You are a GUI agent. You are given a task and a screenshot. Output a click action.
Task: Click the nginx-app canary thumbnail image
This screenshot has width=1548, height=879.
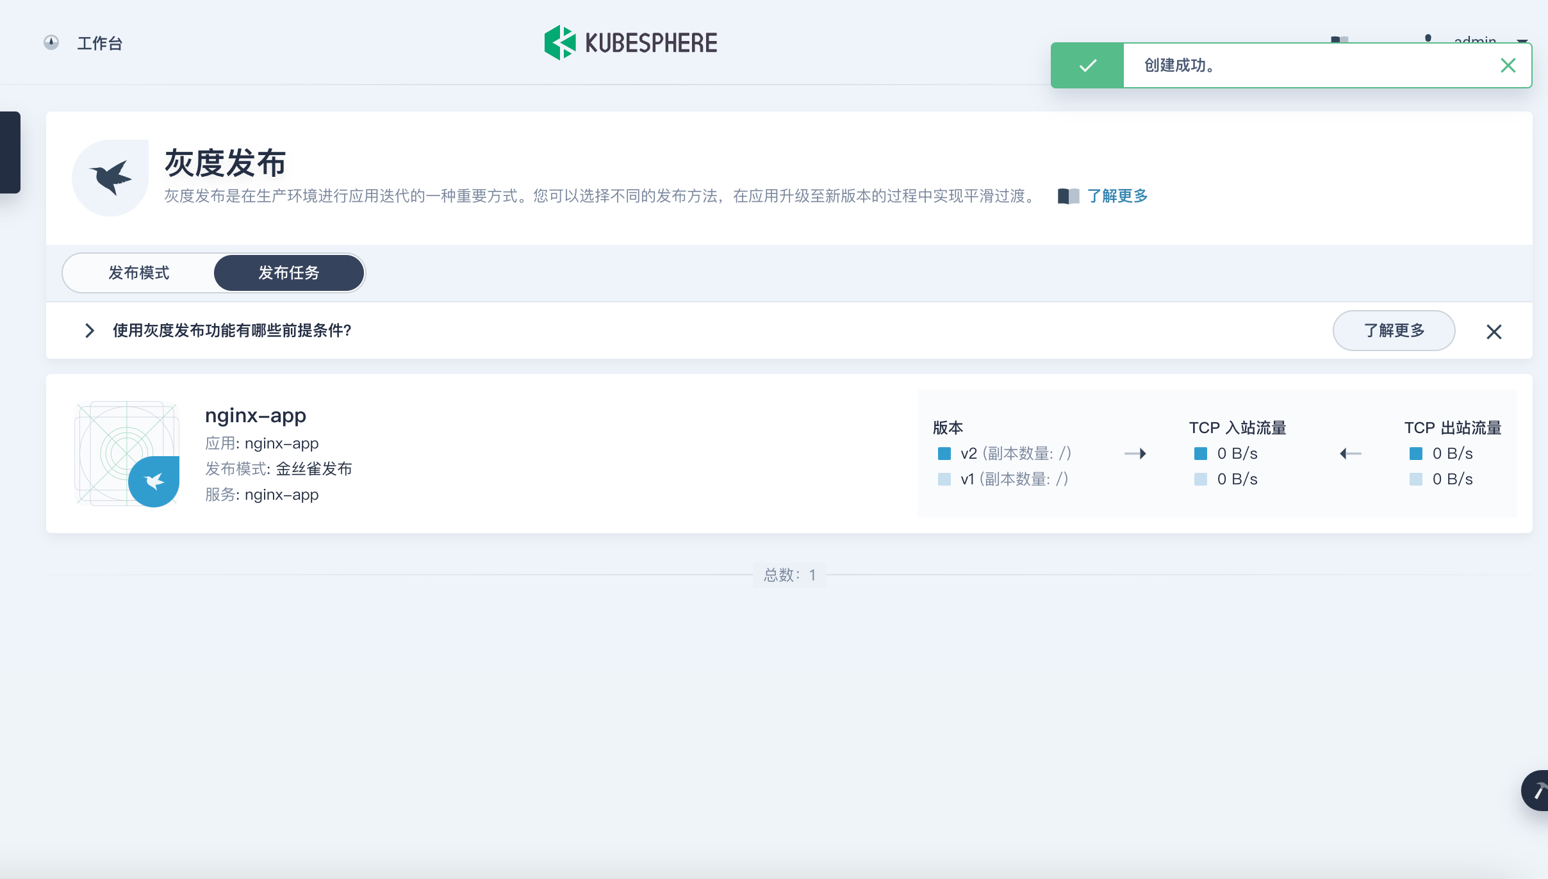point(127,454)
